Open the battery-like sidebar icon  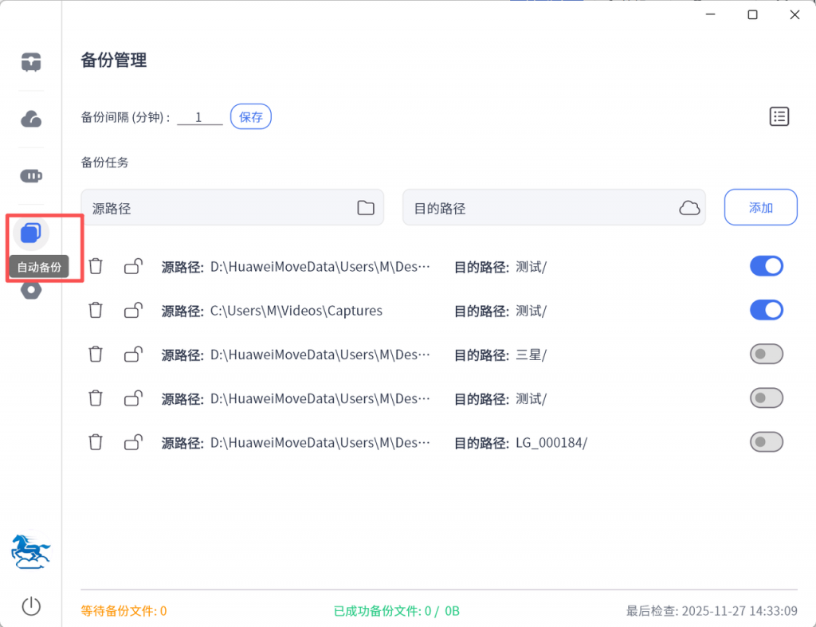click(x=31, y=176)
